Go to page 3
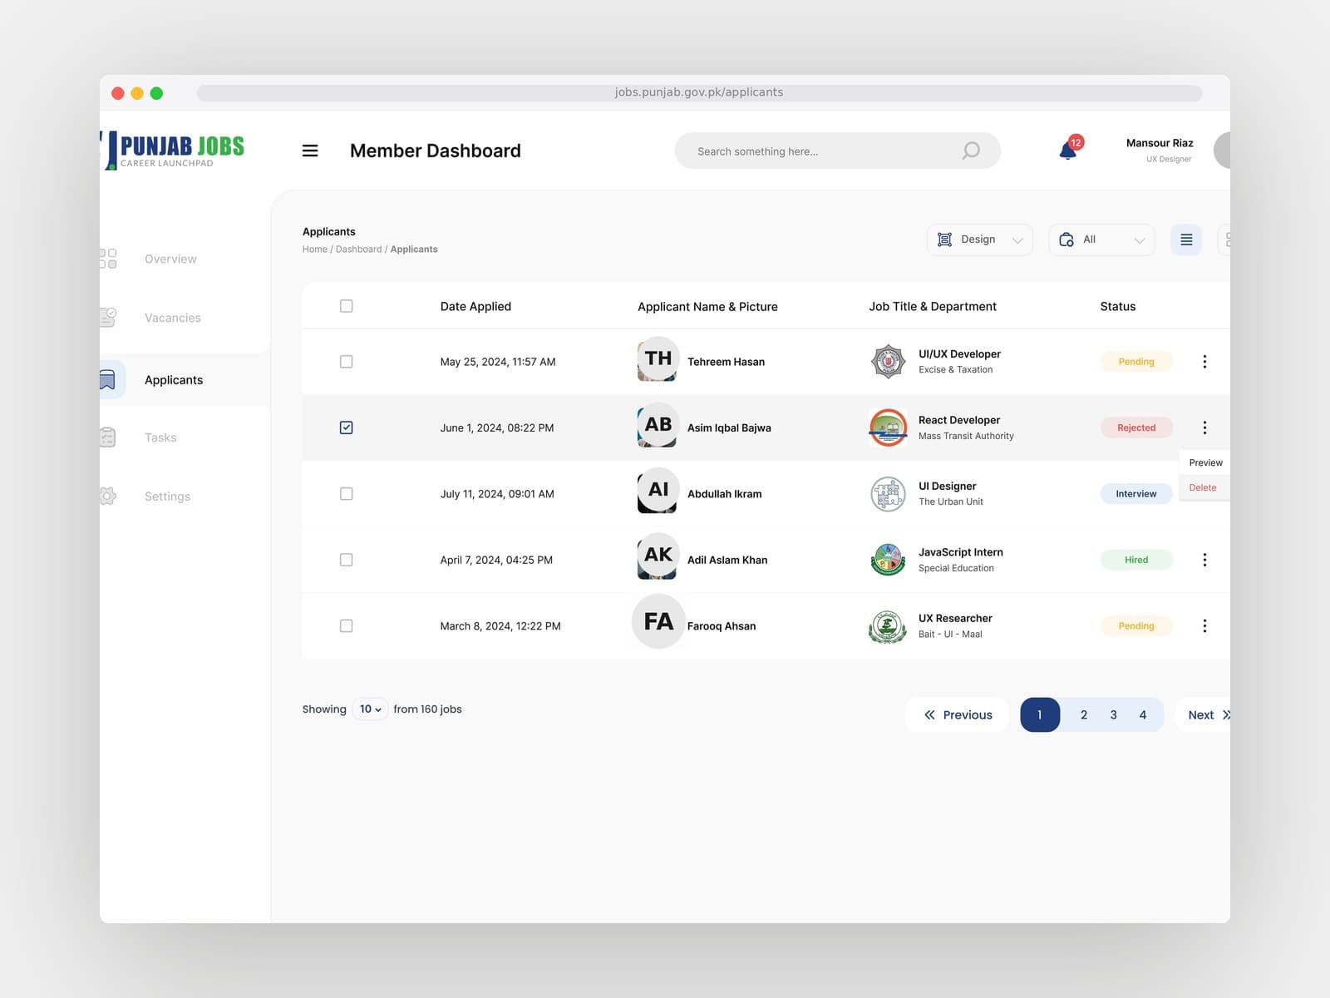This screenshot has height=998, width=1330. (1113, 714)
